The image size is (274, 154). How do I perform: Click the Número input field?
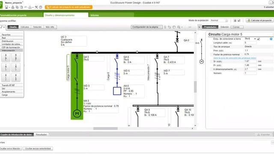click(250, 73)
